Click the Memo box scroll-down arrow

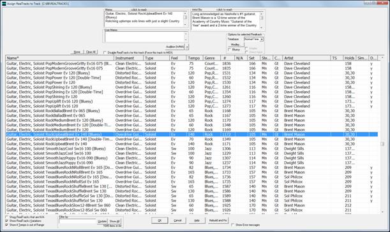pyautogui.click(x=185, y=25)
